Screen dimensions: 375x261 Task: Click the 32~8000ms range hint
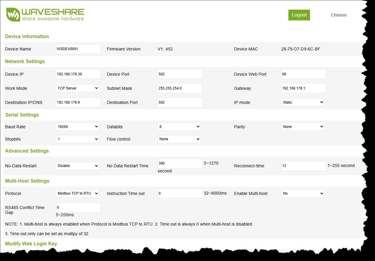215,193
